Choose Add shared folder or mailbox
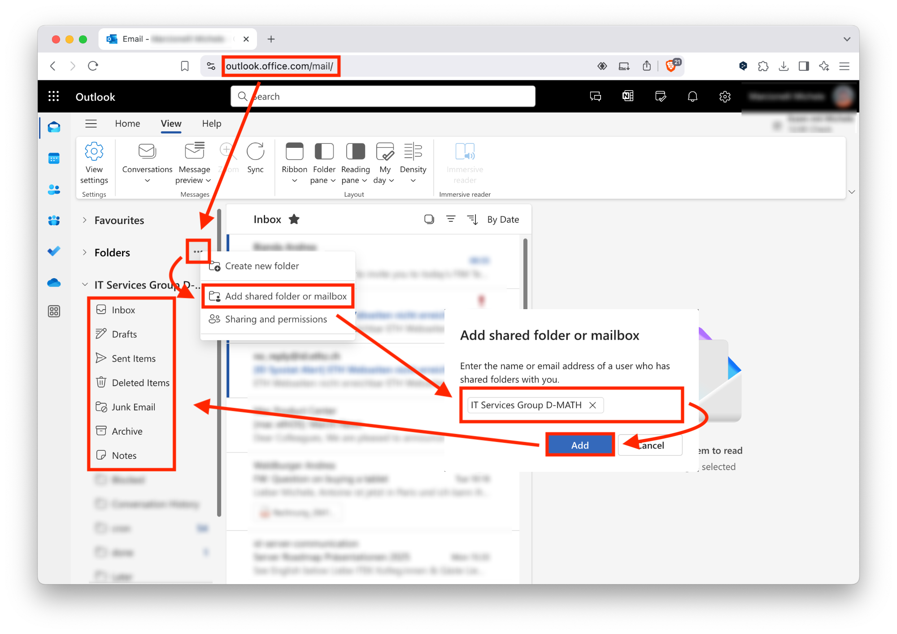This screenshot has width=897, height=634. pos(278,296)
